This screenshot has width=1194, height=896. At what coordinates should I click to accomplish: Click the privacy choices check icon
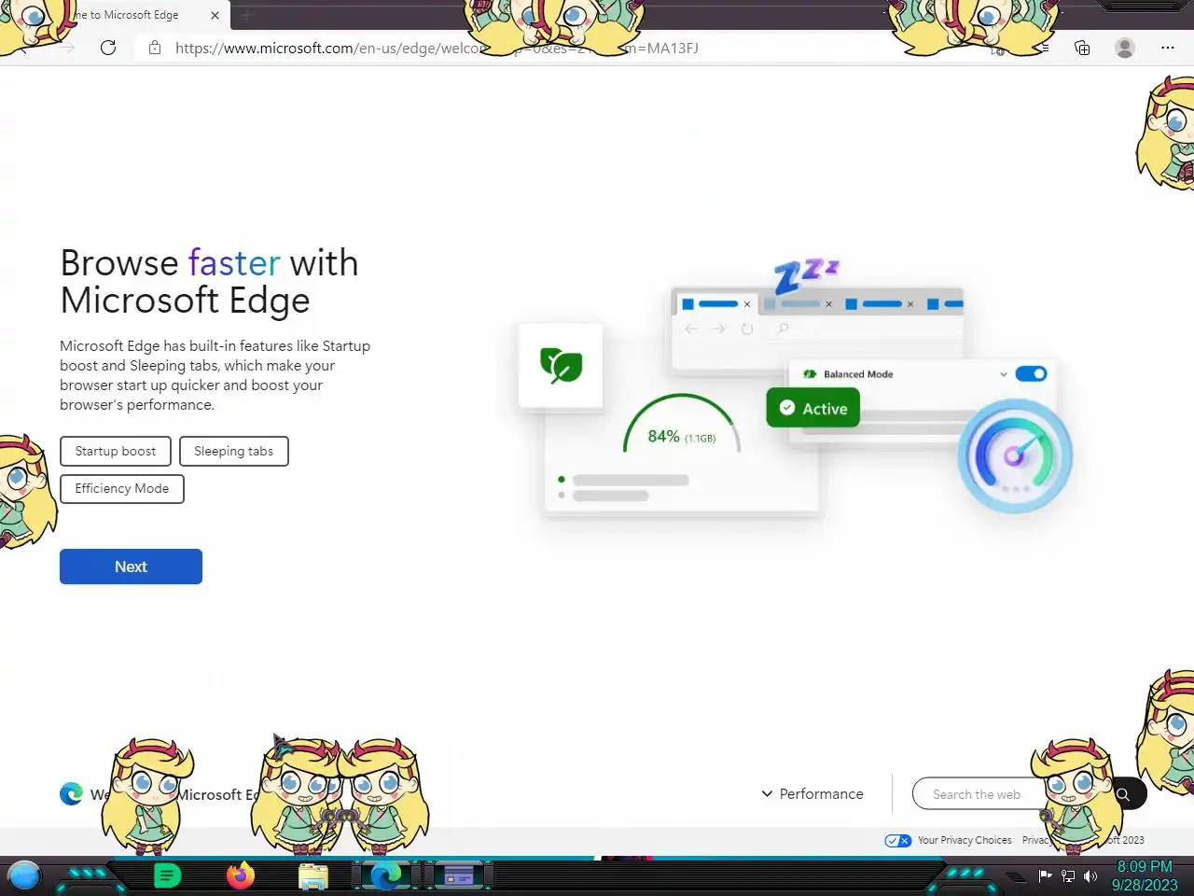pyautogui.click(x=897, y=840)
